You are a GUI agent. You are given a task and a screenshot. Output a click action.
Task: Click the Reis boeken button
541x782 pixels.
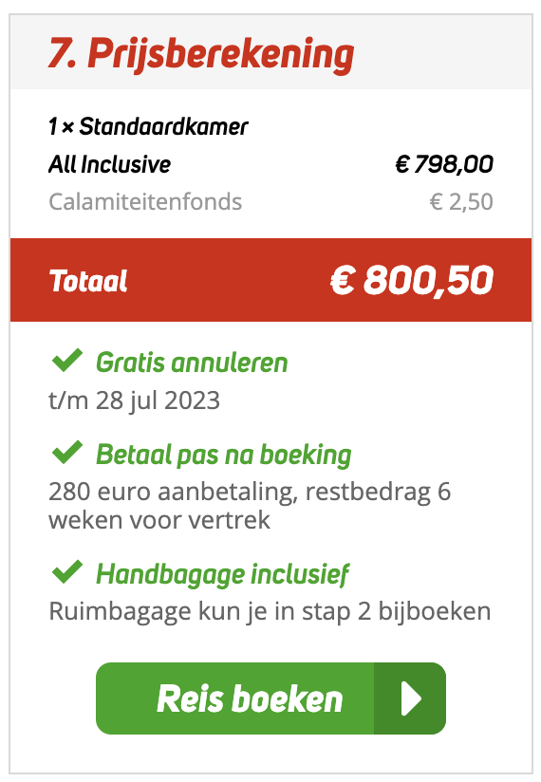point(270,698)
